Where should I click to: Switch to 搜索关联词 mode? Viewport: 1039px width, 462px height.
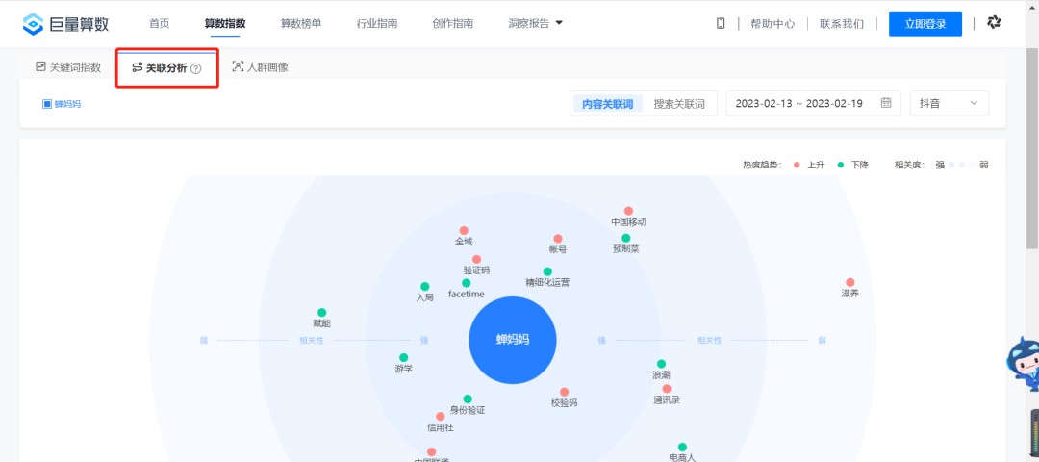[x=679, y=104]
